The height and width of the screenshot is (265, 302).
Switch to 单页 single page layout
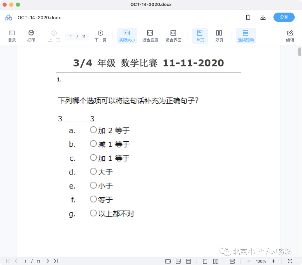click(200, 36)
